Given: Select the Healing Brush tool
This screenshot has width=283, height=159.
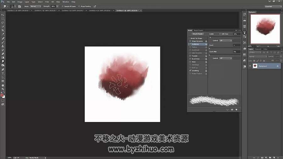Looking at the screenshot, I should (3, 38).
